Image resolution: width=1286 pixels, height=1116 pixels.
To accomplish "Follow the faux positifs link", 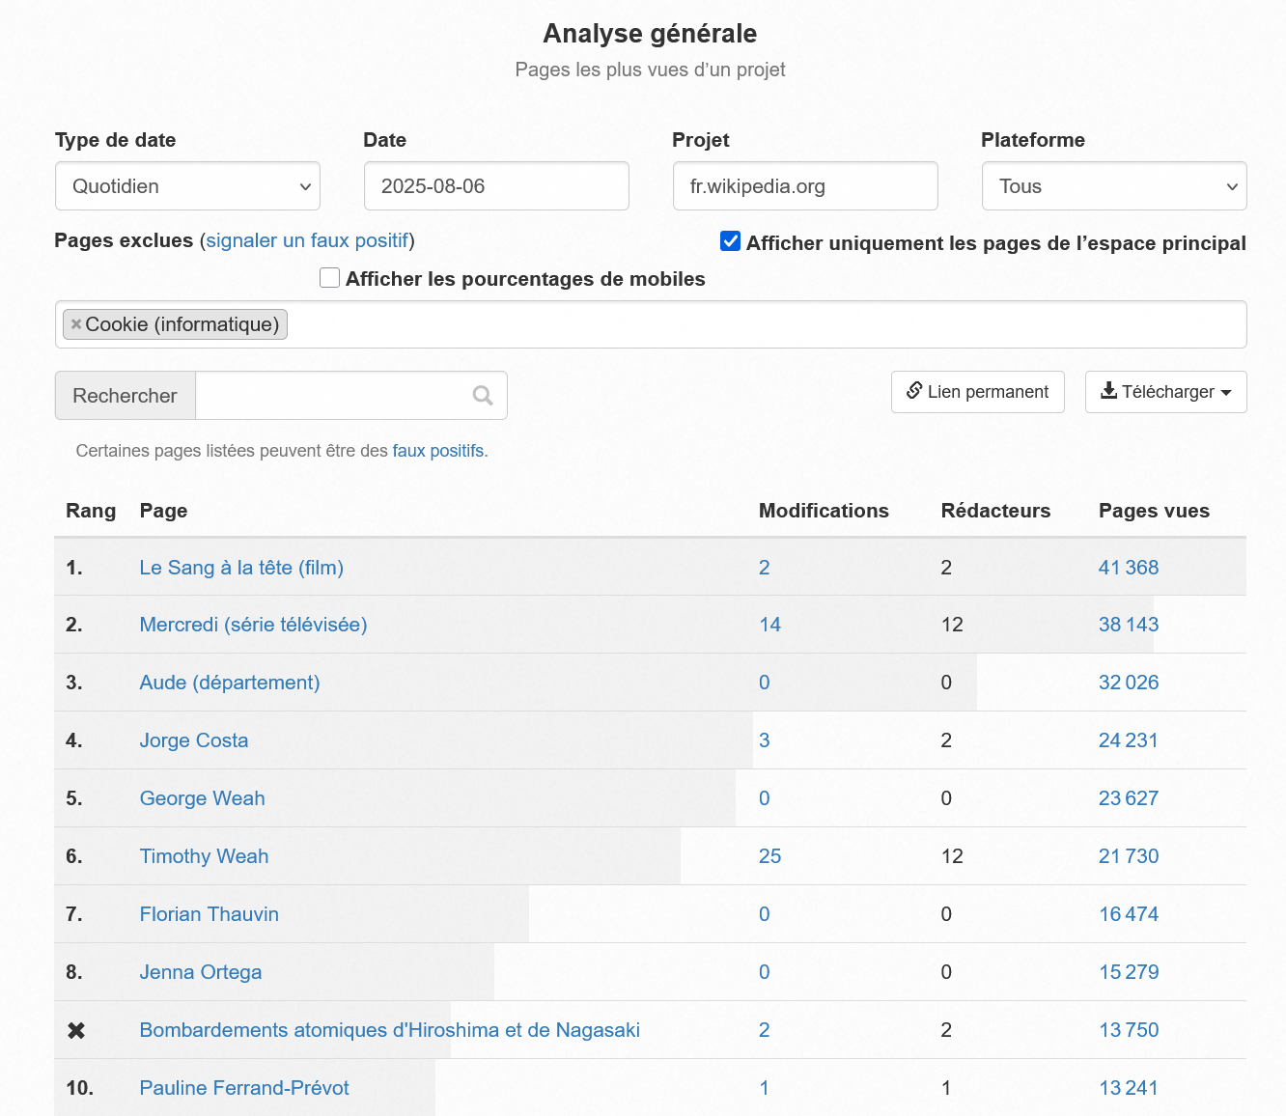I will pyautogui.click(x=437, y=451).
